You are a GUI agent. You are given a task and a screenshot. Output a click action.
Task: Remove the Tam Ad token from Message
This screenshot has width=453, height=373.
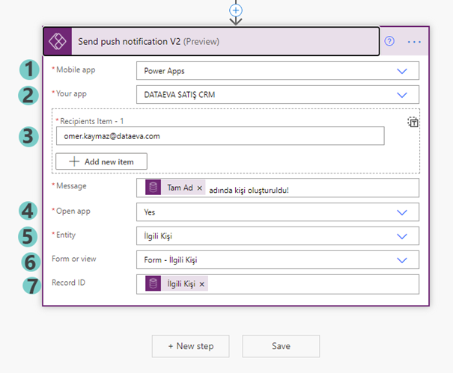(200, 188)
